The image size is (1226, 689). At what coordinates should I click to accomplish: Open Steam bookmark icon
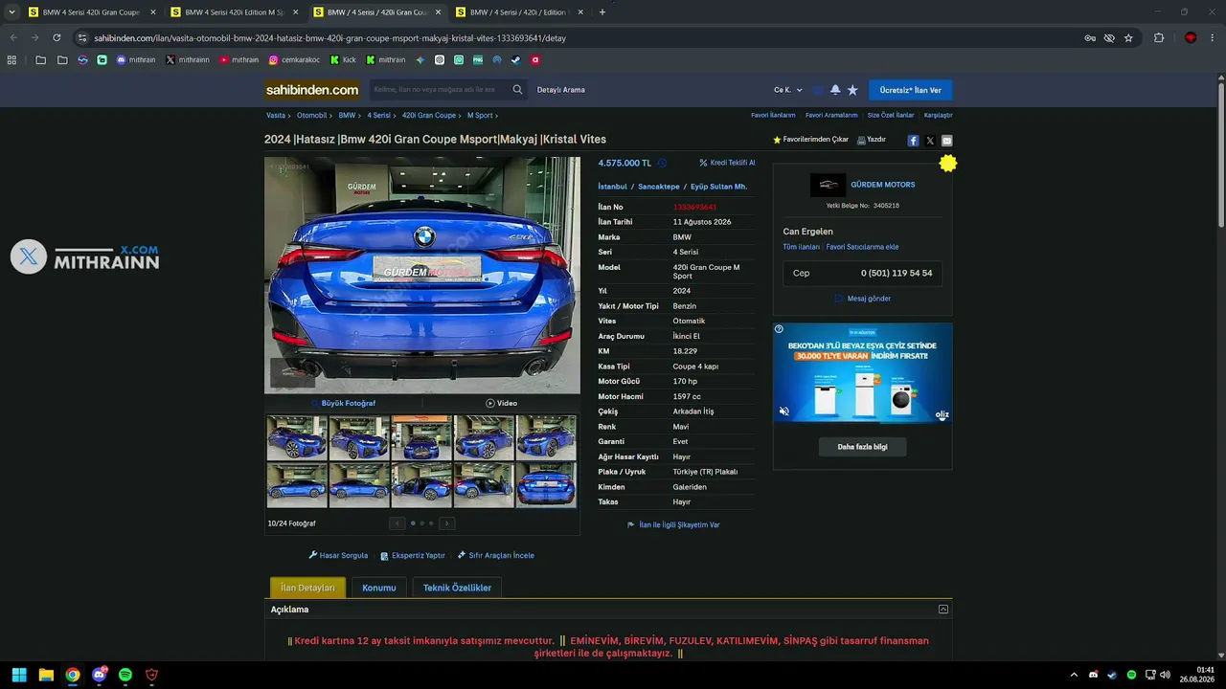[x=516, y=59]
